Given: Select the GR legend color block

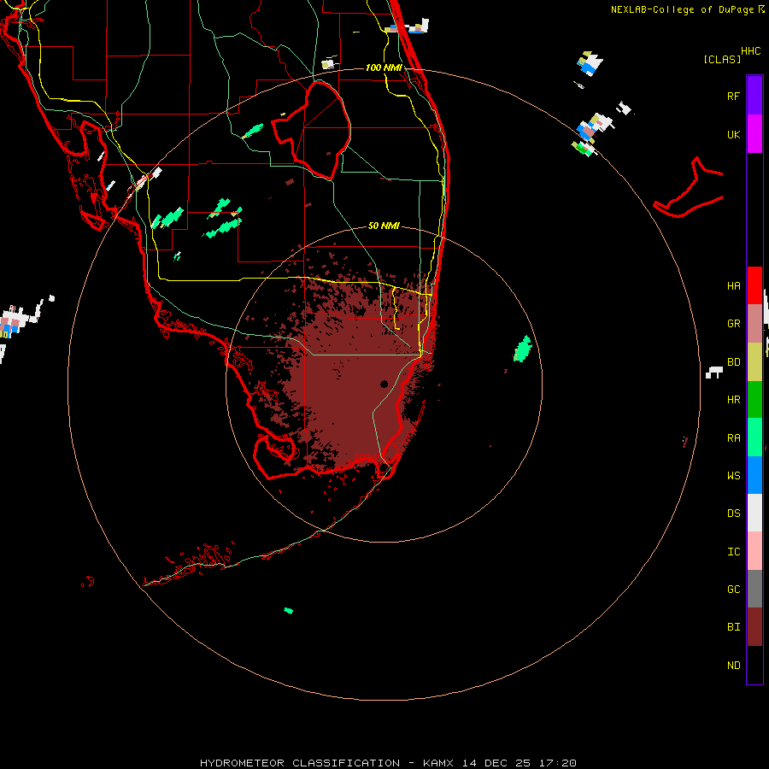Looking at the screenshot, I should click(x=754, y=324).
